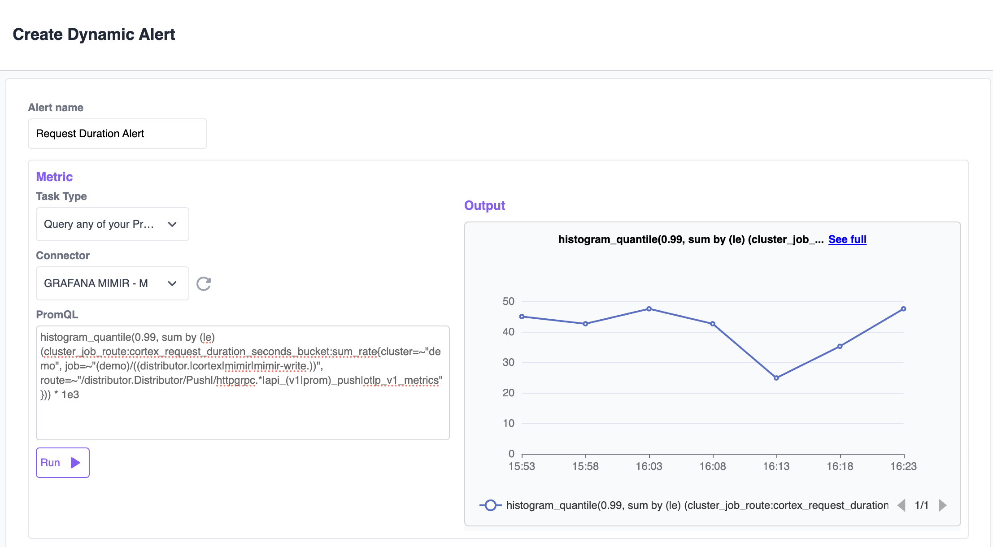Open the Connector dropdown for Grafana Mimir

(x=113, y=283)
